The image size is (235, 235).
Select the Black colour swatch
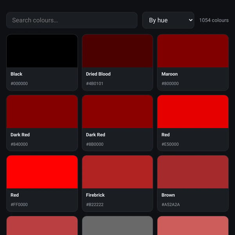tap(42, 51)
